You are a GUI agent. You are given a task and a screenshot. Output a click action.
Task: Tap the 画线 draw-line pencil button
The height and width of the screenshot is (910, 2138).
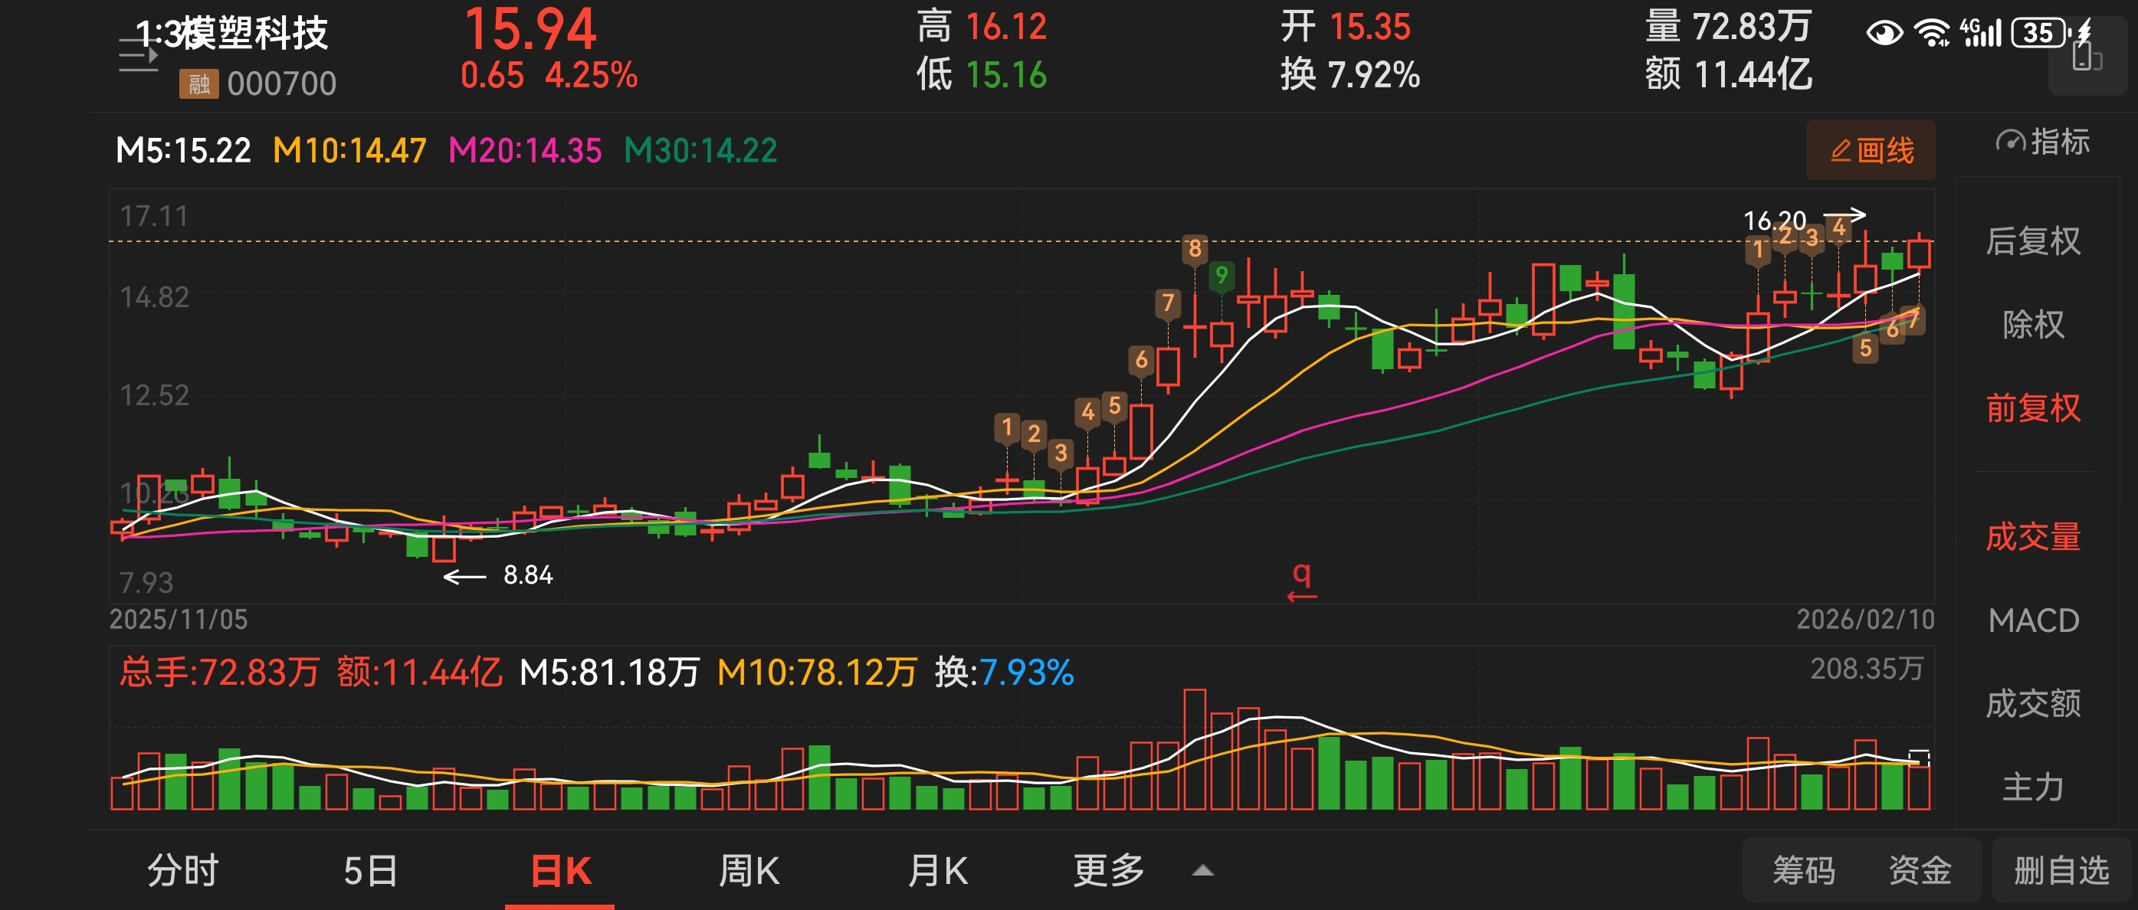[x=1870, y=150]
